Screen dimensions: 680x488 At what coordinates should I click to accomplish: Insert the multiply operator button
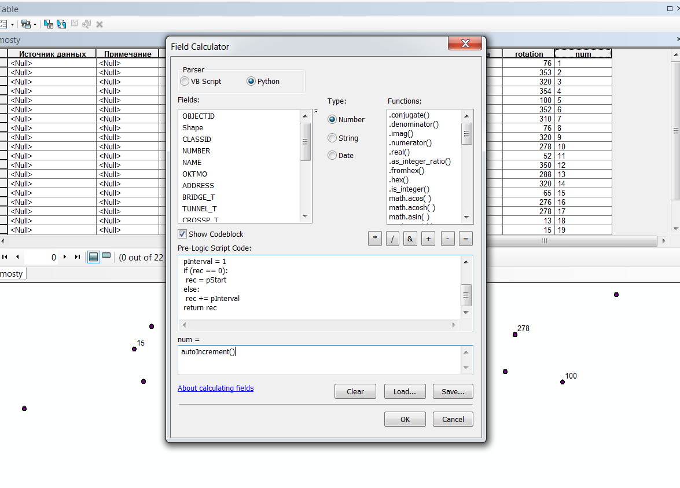374,239
